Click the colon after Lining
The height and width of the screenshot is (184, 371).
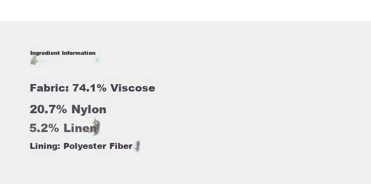59,147
